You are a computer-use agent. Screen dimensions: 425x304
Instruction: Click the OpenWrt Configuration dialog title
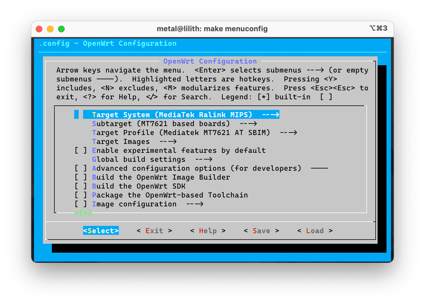(210, 61)
